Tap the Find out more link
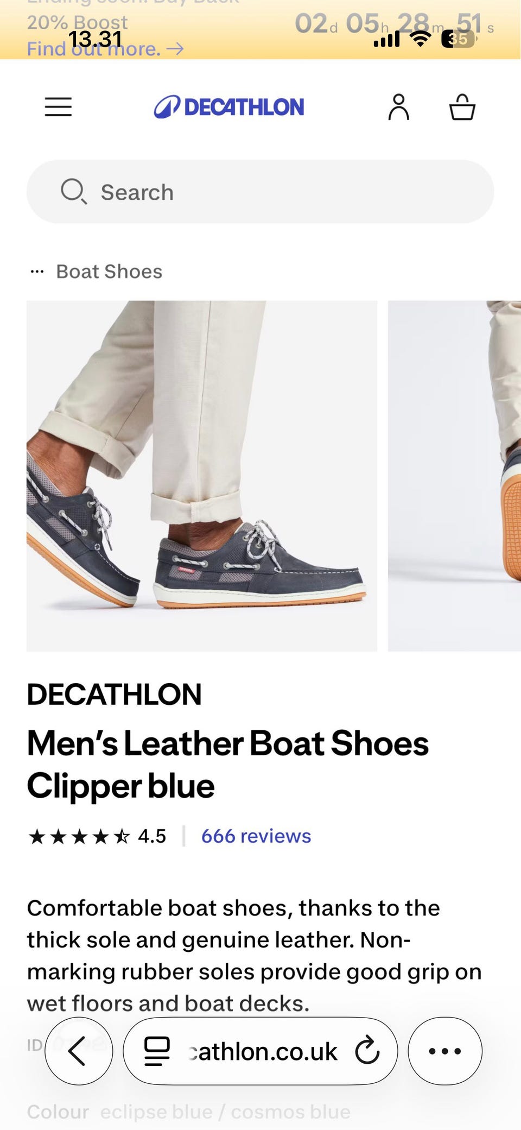The width and height of the screenshot is (521, 1130). 105,49
